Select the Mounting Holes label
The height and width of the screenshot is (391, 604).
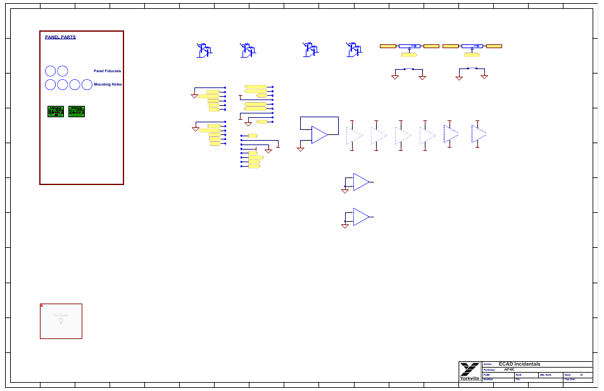pyautogui.click(x=108, y=84)
